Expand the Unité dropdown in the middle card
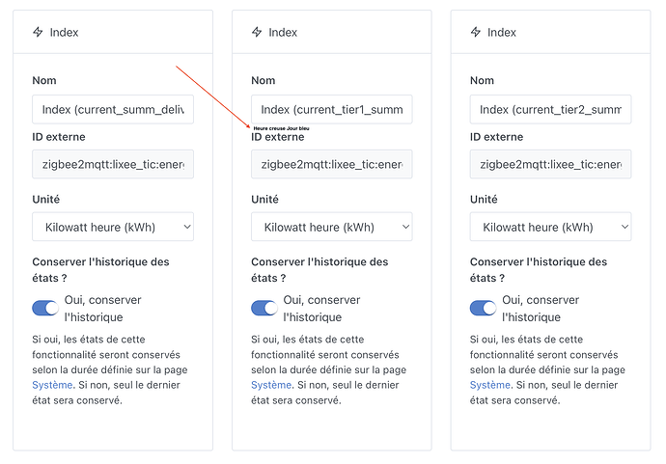The image size is (666, 464). pyautogui.click(x=331, y=227)
